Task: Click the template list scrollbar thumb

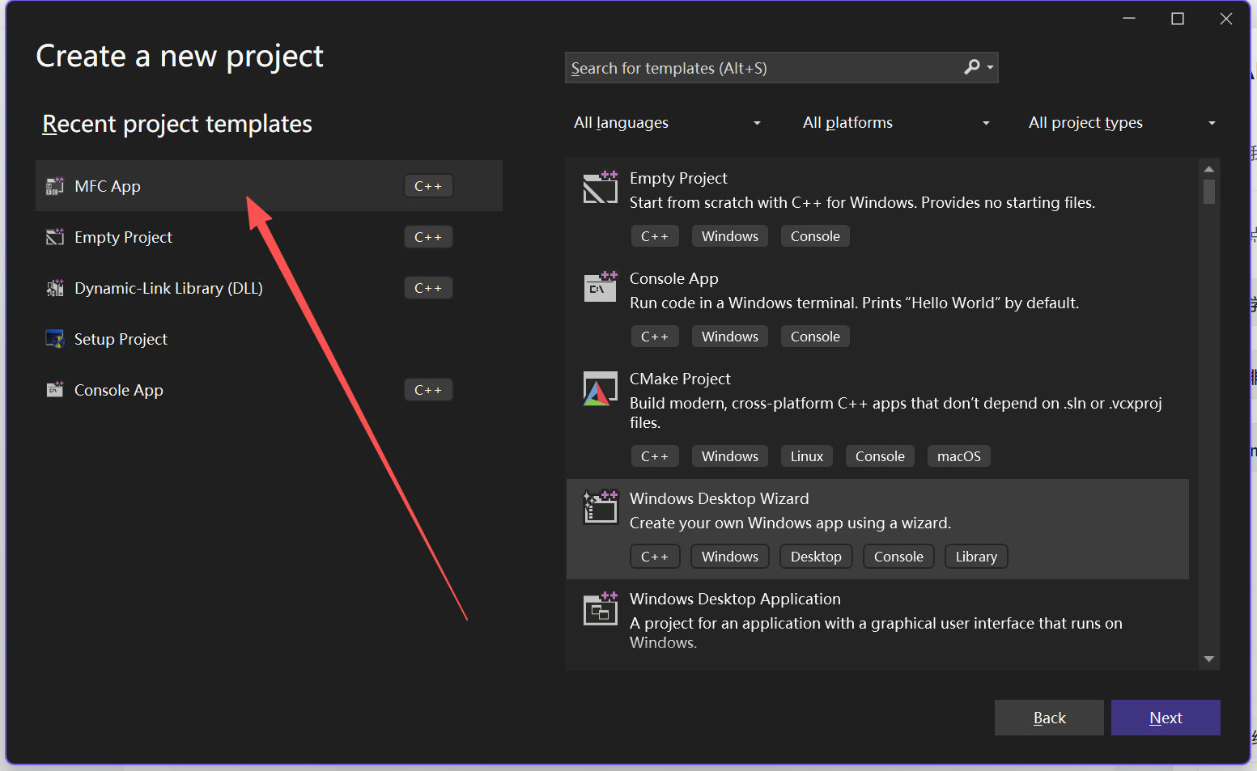Action: [1208, 192]
